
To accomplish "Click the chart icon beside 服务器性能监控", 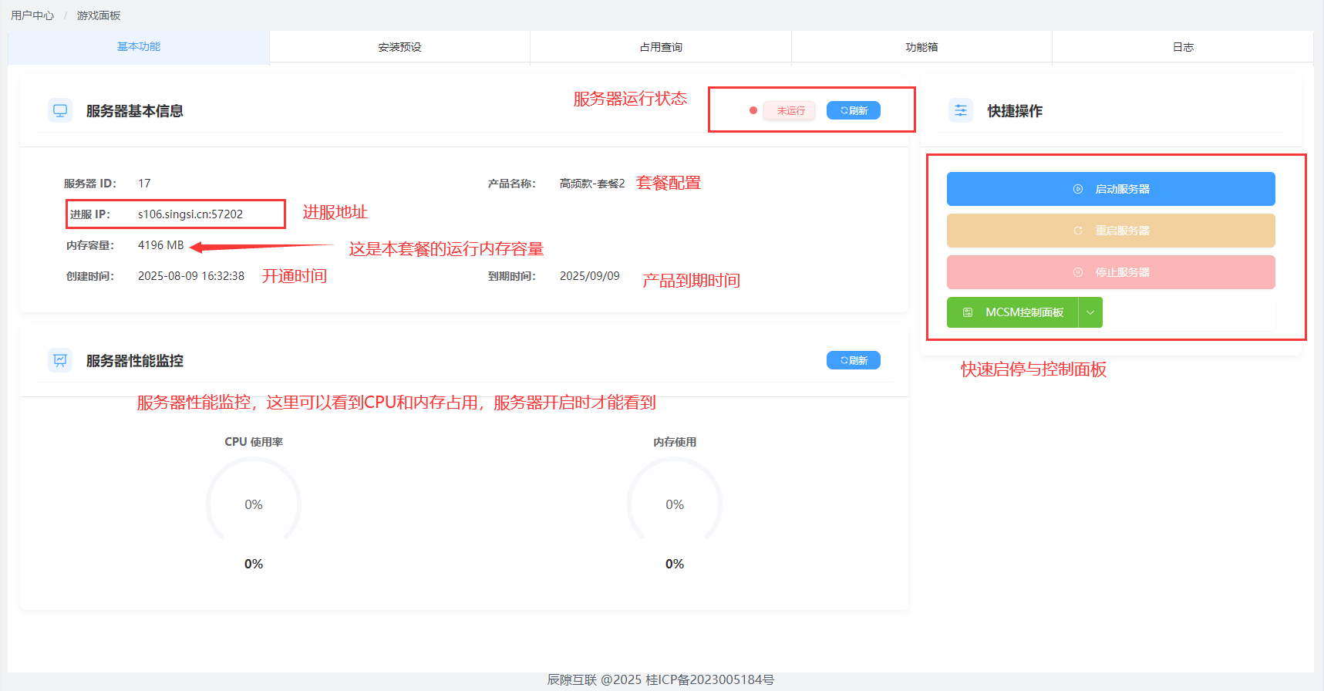I will (x=60, y=360).
